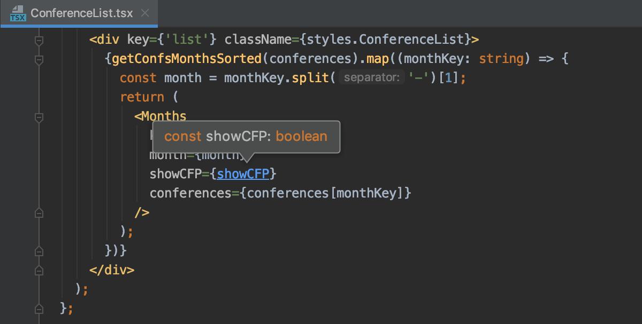Collapse the Months tag using its gutter fold marker
Screen dimensions: 642x324
(x=39, y=117)
